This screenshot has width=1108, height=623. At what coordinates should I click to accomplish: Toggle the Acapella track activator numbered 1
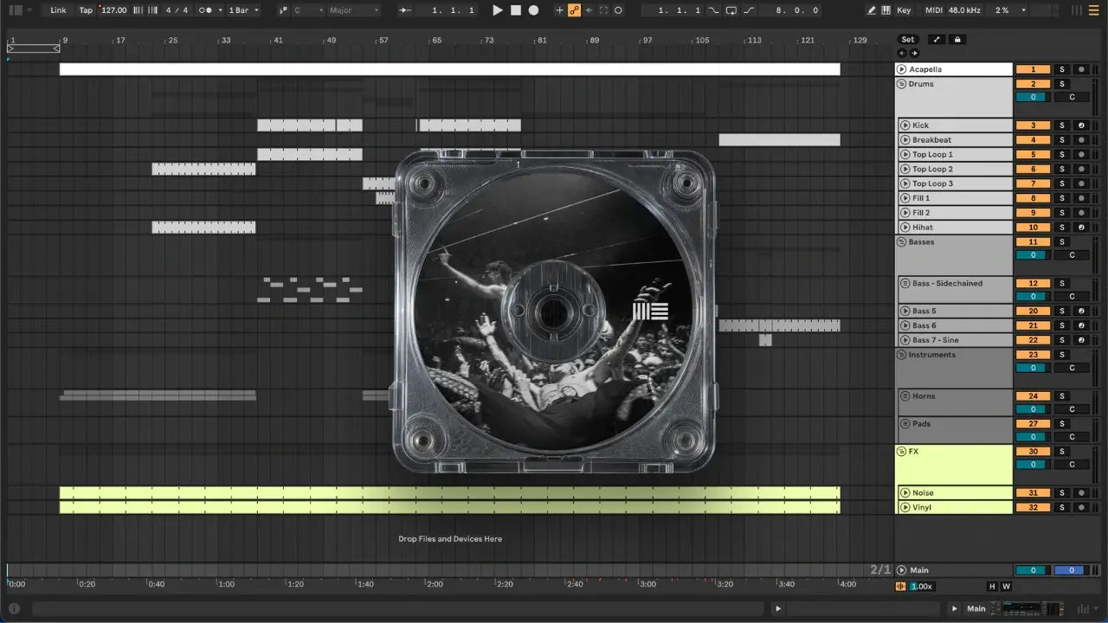[1033, 69]
